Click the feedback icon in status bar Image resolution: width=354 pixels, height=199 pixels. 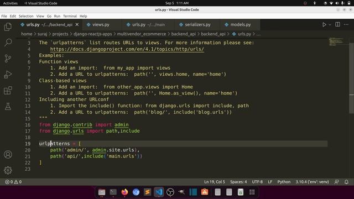337,182
